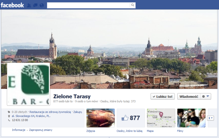The image size is (219, 138).
Task: Focus the Facebook search field
Action: pyautogui.click(x=88, y=5)
